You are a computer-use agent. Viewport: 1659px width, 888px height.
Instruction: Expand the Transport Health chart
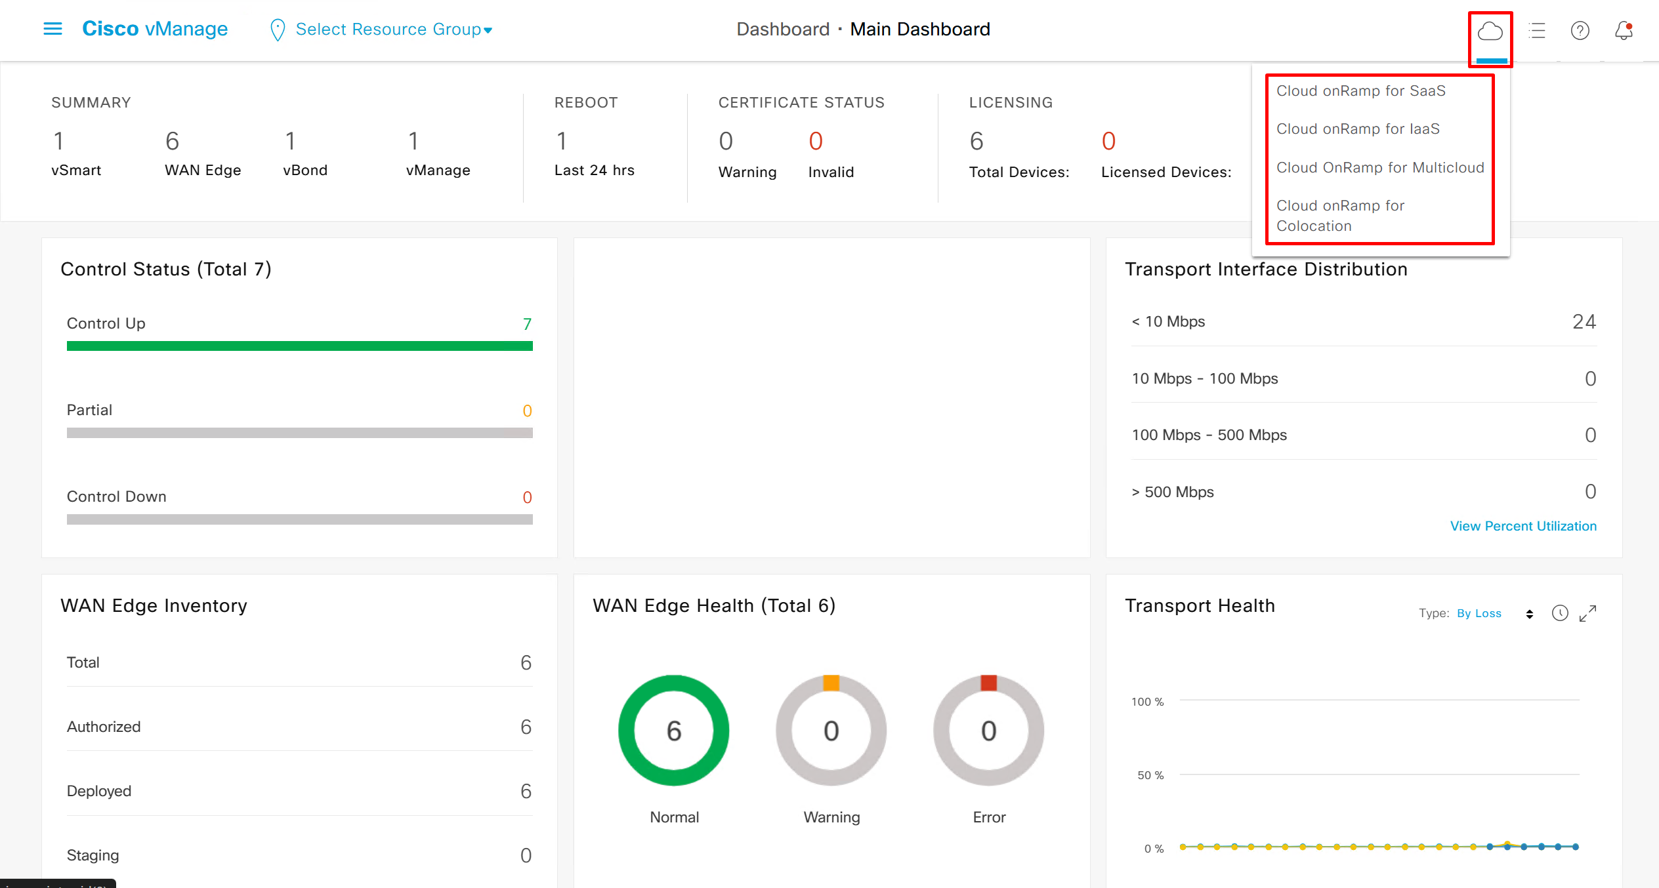point(1587,613)
